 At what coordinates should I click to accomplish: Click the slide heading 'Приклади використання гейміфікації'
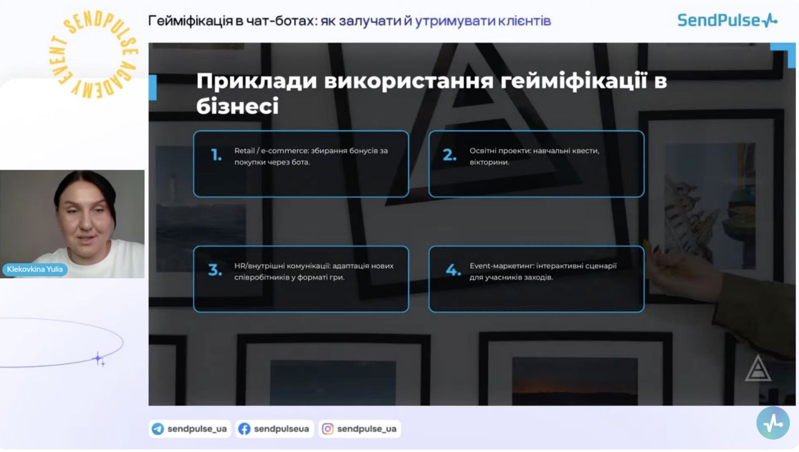click(x=431, y=93)
